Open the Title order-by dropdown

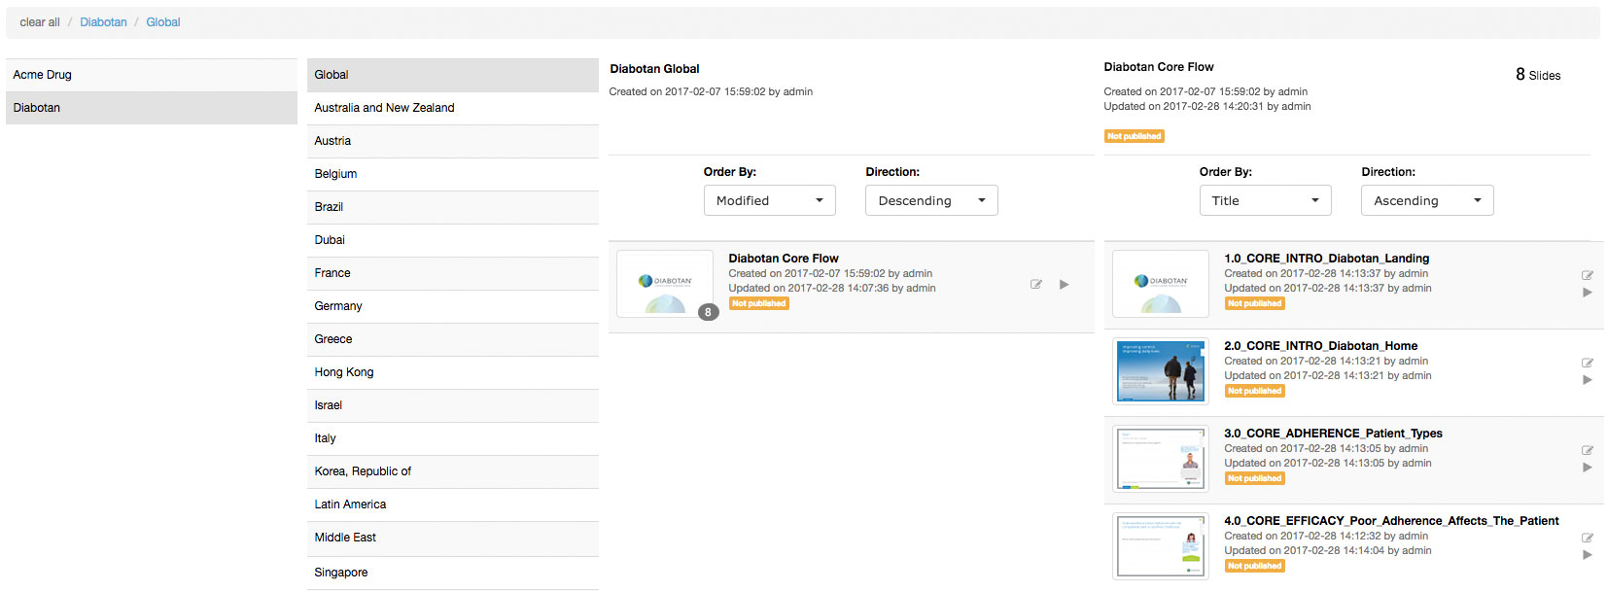(x=1266, y=200)
